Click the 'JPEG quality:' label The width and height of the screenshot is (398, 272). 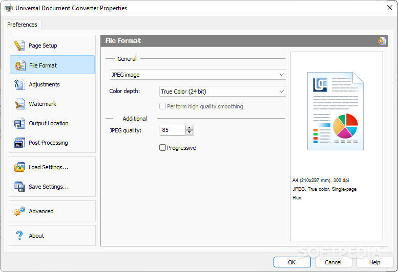125,130
